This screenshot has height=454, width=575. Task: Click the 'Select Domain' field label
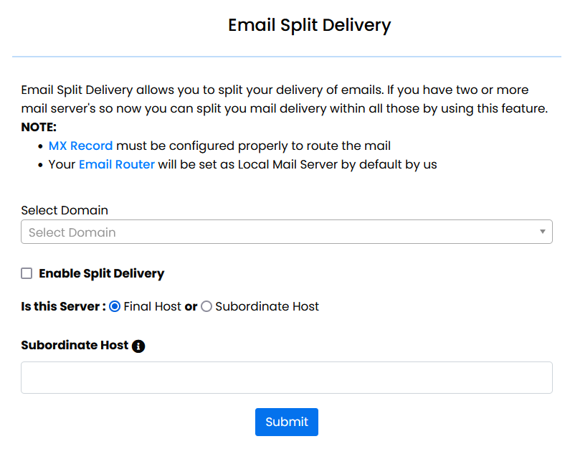point(65,210)
